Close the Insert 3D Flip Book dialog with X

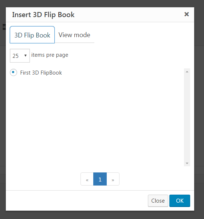pyautogui.click(x=187, y=14)
